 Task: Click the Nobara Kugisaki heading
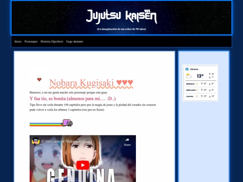point(91,83)
